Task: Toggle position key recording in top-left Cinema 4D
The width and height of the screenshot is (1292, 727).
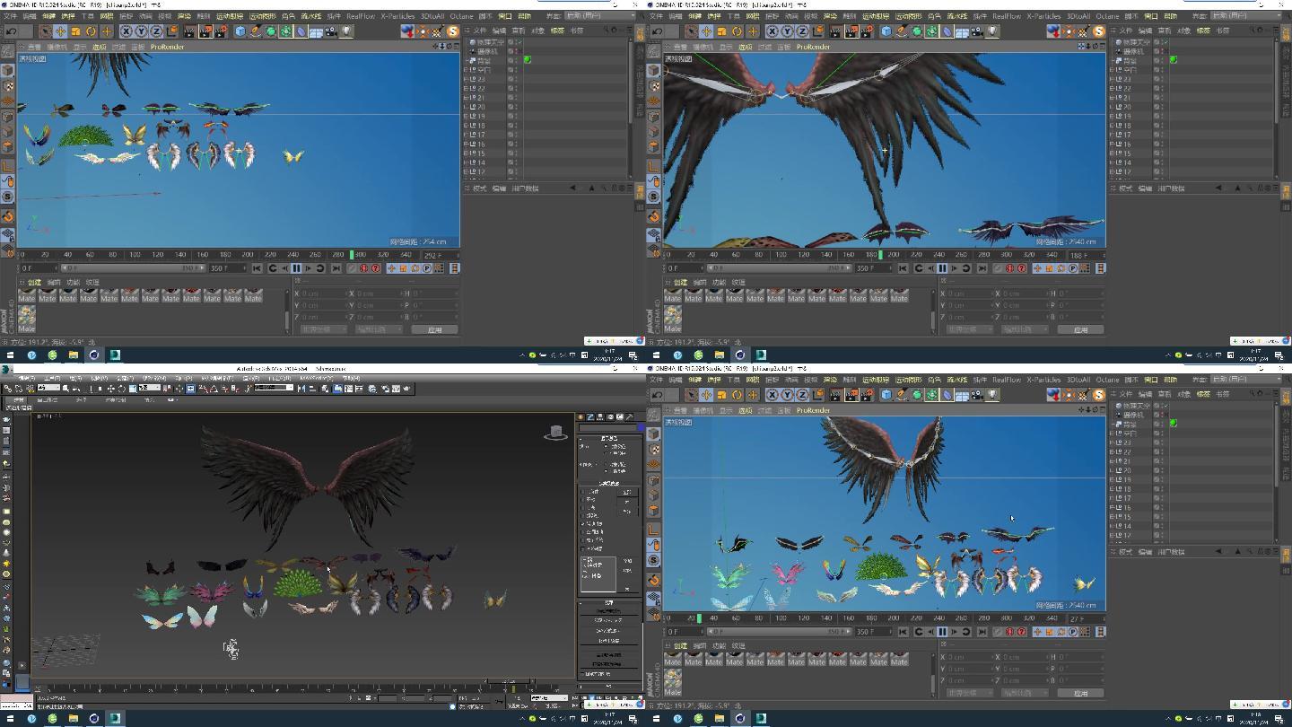Action: 392,267
